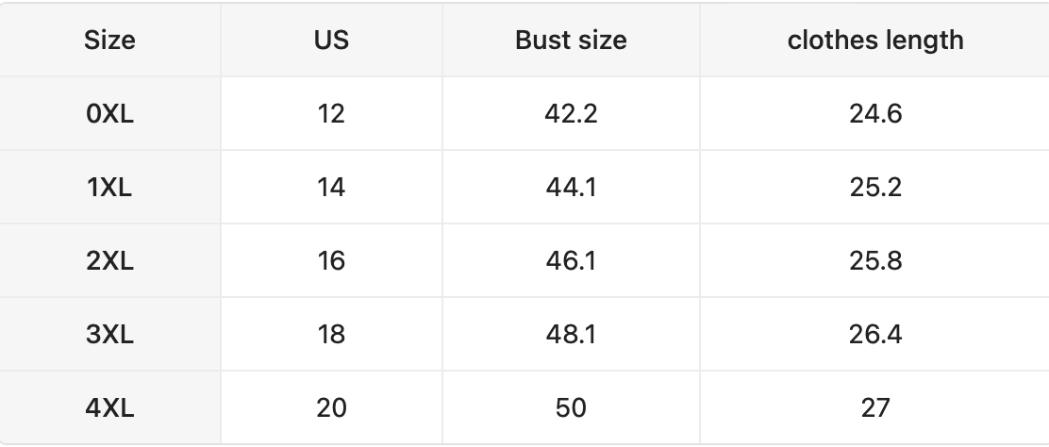Click the 27 clothes length cell
The width and height of the screenshot is (1049, 447).
coord(874,407)
